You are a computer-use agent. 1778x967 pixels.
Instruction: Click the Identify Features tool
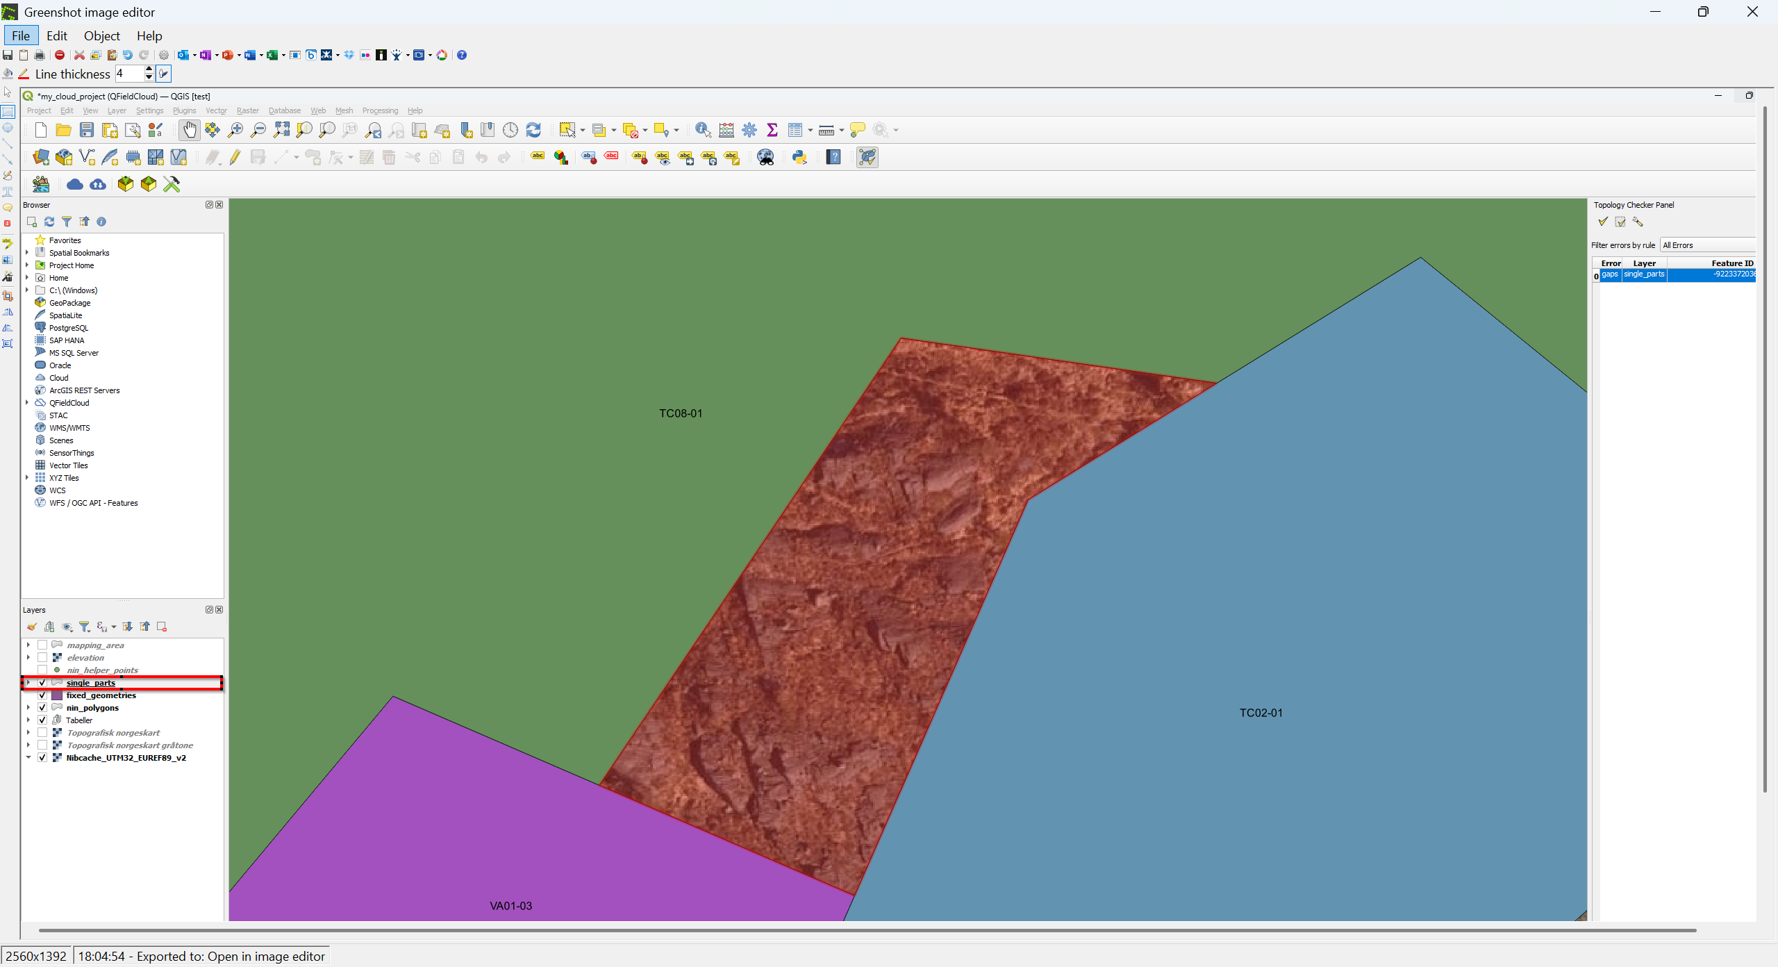pos(702,130)
